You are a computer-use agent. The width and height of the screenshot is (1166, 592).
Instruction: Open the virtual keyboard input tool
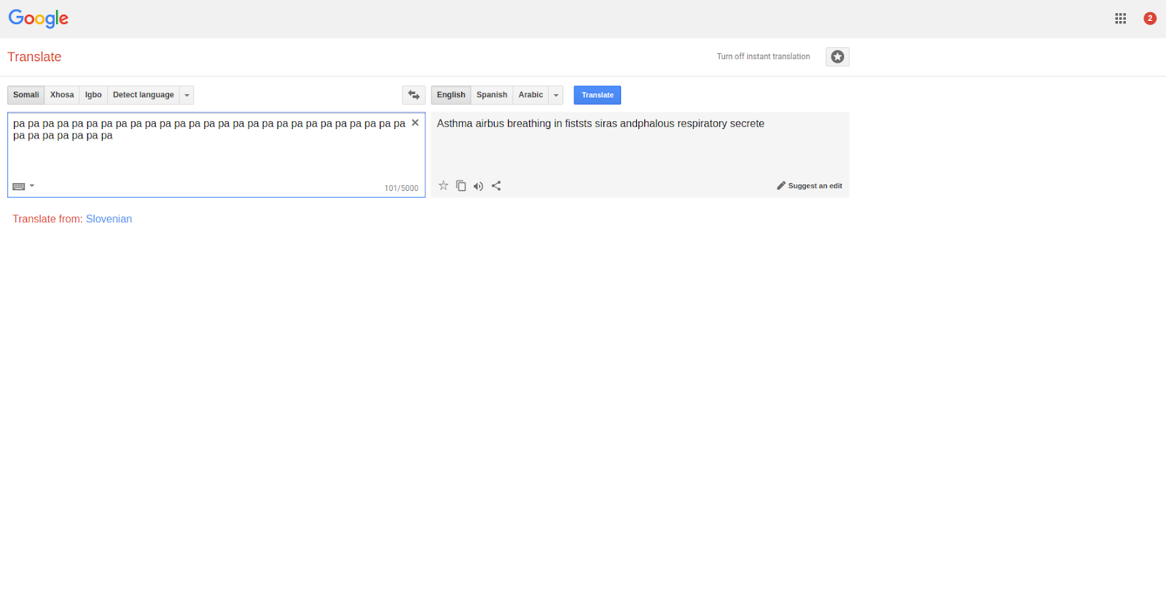click(x=19, y=187)
